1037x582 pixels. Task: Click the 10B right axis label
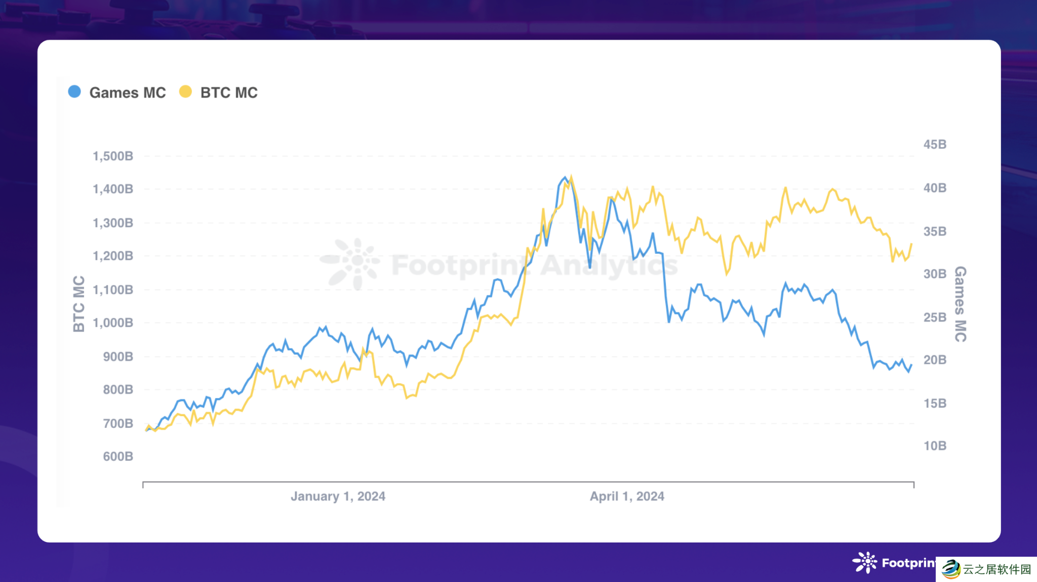pyautogui.click(x=935, y=445)
